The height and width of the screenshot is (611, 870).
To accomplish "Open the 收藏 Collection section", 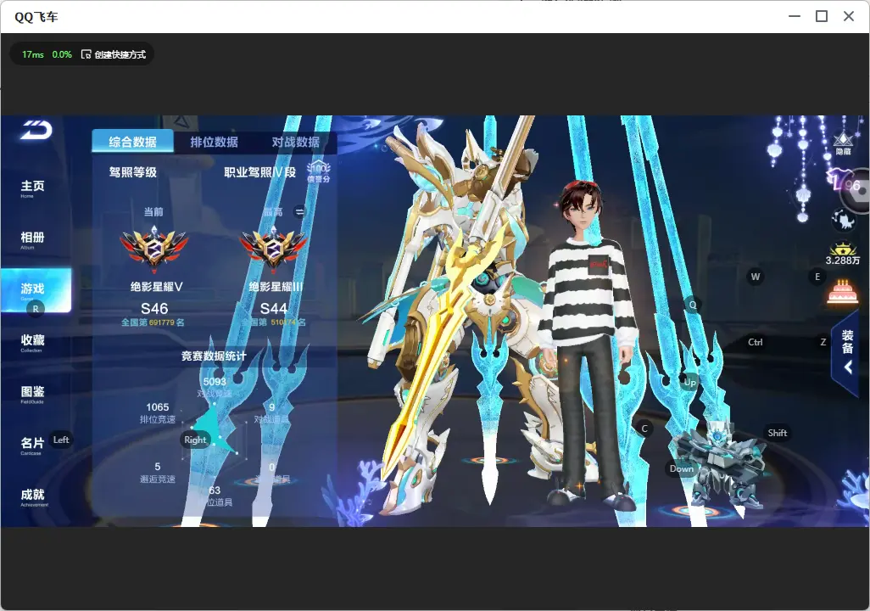I will [x=33, y=342].
